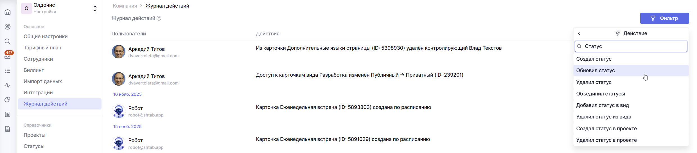Choose 'Объединил статусы' from the list
Viewport: 697px width, 153px height.
601,94
